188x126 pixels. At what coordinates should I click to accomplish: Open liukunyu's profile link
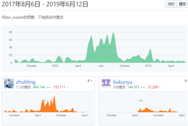click(x=123, y=82)
